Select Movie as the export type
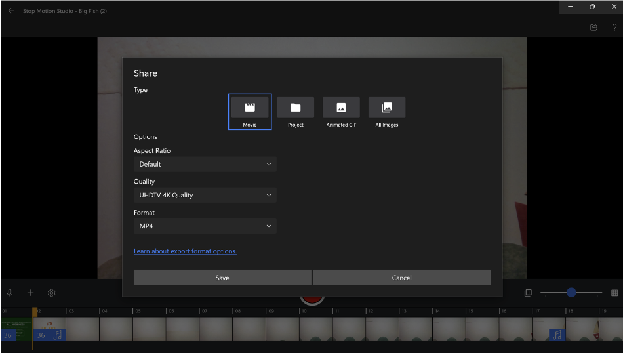Viewport: 623px width, 353px height. (249, 112)
